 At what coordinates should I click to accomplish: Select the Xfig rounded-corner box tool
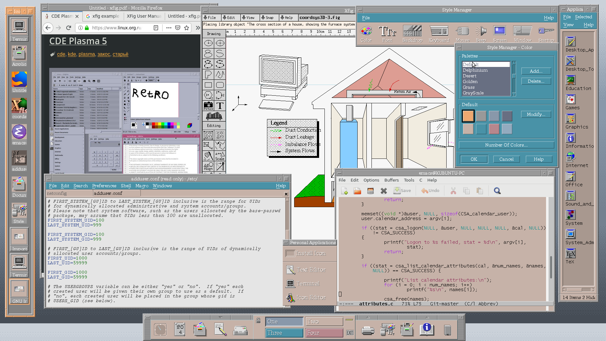220,85
